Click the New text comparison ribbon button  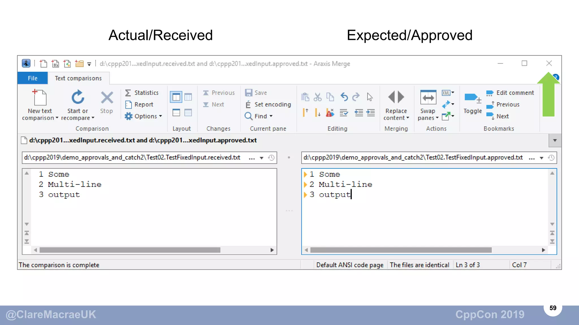point(40,105)
